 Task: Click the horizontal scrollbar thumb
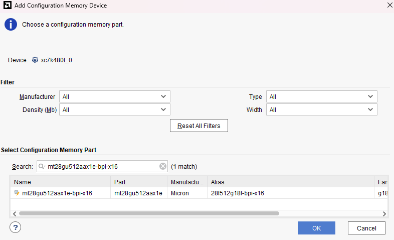point(149,213)
